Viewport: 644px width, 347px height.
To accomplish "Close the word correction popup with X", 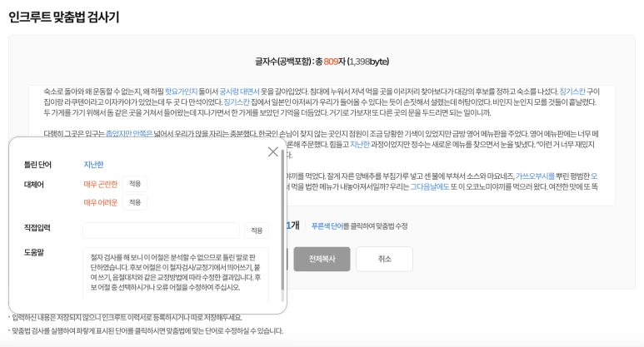I will [x=272, y=151].
